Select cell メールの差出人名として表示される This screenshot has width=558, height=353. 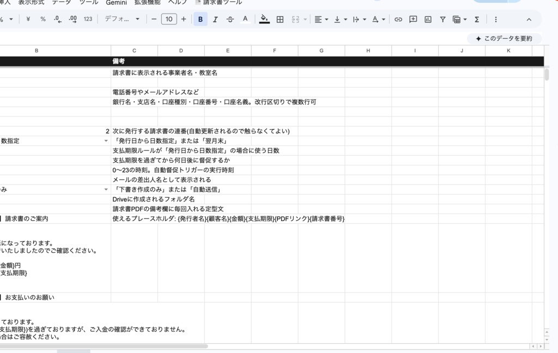click(x=134, y=180)
